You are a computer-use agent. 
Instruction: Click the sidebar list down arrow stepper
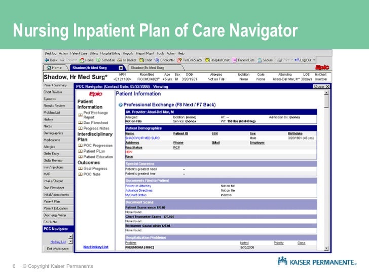pyautogui.click(x=70, y=241)
